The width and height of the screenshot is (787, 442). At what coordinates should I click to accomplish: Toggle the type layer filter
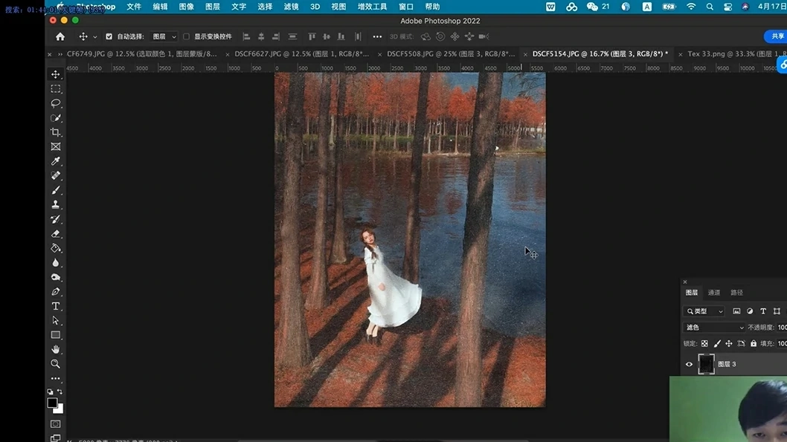763,311
